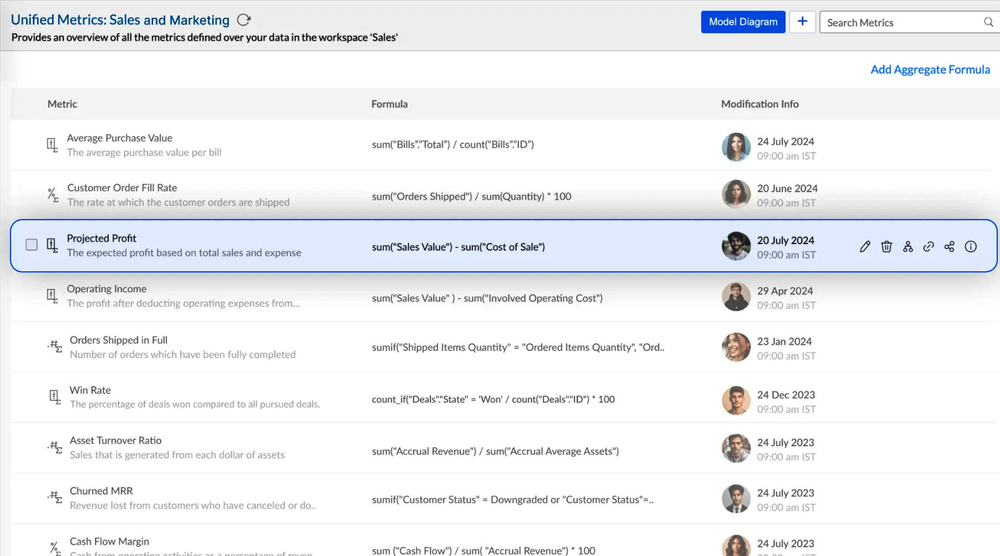The image size is (1000, 556).
Task: Select the Customer Order Fill Rate metric name
Action: click(122, 188)
